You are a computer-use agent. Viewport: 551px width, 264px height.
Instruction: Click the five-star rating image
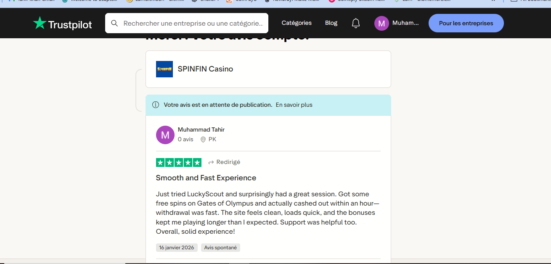pos(179,162)
